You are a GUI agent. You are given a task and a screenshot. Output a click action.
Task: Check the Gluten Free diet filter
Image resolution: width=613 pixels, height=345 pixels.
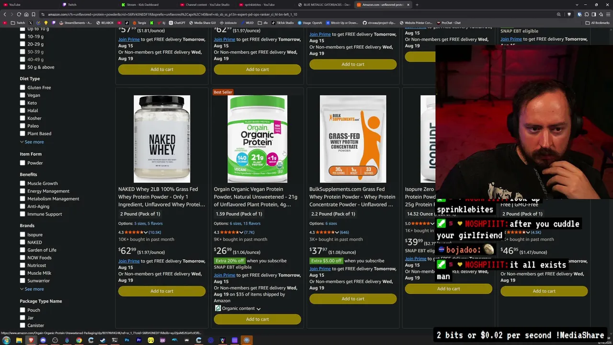pos(23,88)
